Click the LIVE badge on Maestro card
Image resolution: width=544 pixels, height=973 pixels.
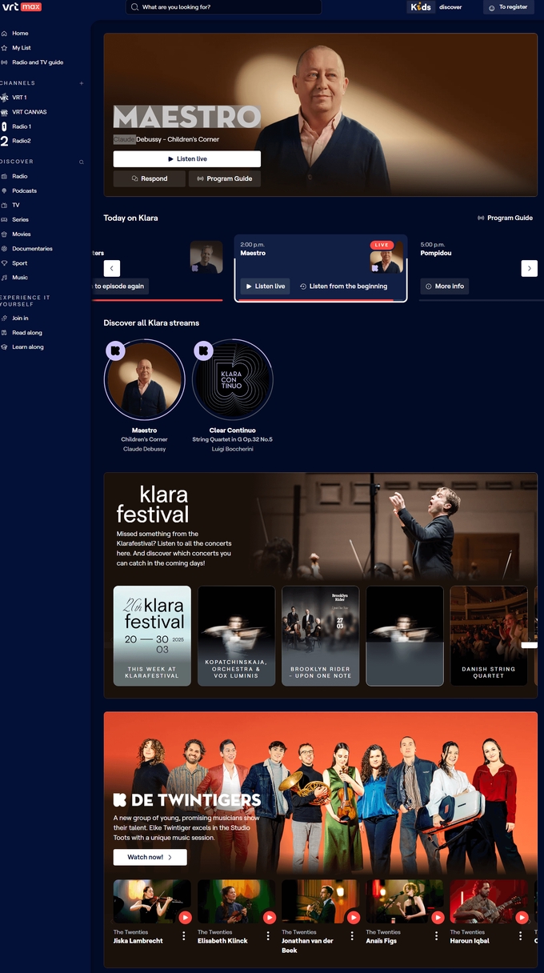pos(382,245)
